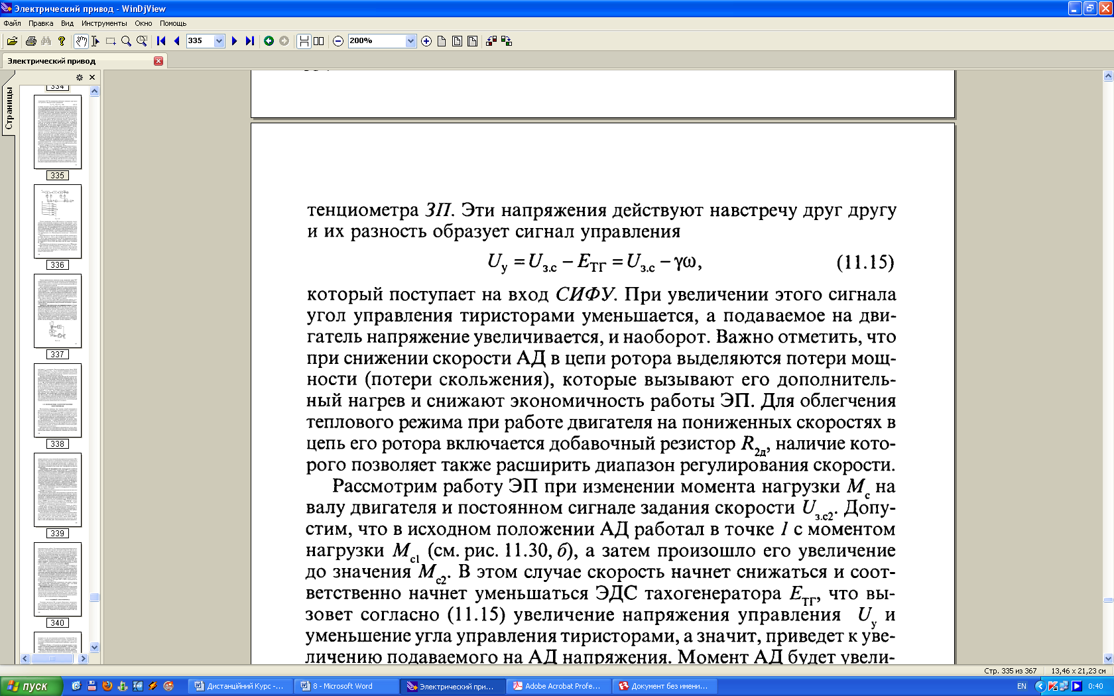Image resolution: width=1114 pixels, height=696 pixels.
Task: Jump to the last page
Action: [250, 41]
